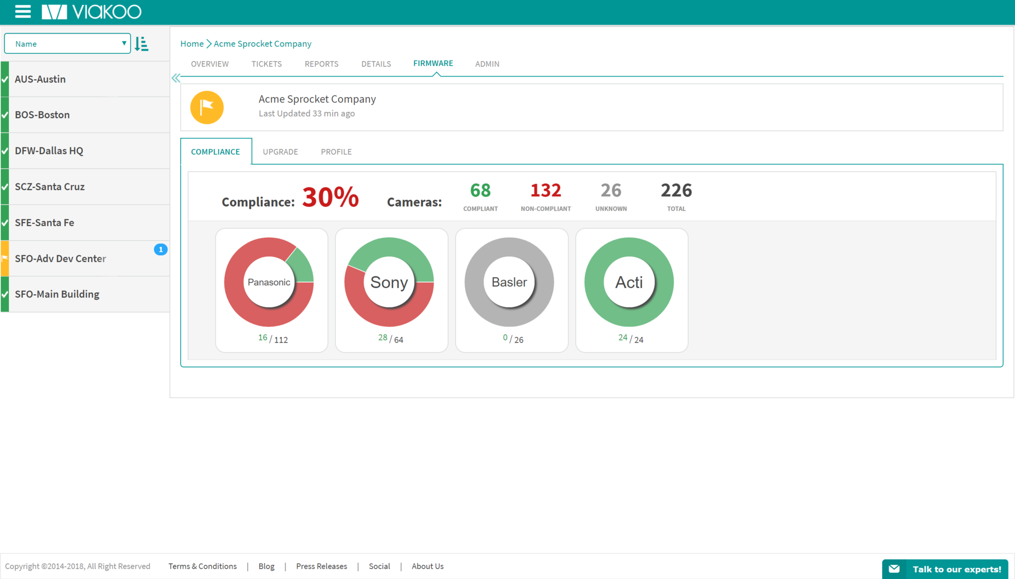This screenshot has width=1015, height=579.
Task: Expand the Home breadcrumb chevron
Action: [208, 44]
